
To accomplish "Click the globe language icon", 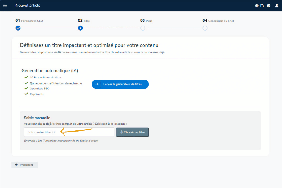I will (257, 6).
